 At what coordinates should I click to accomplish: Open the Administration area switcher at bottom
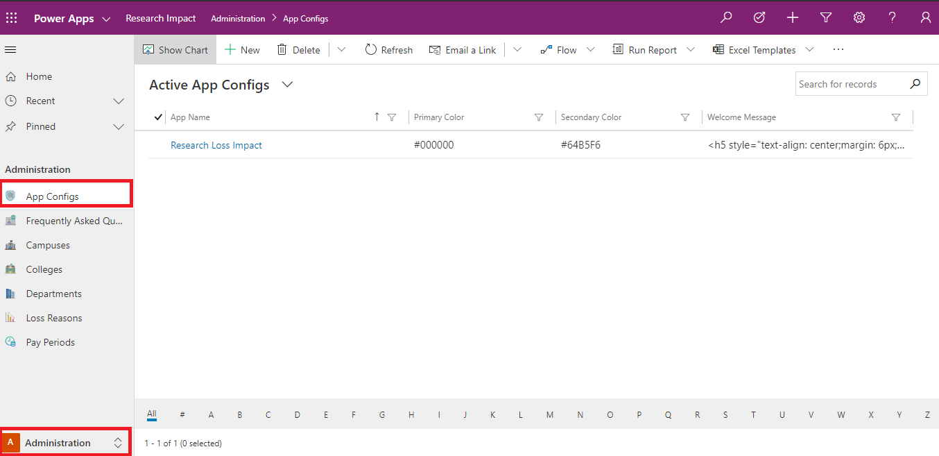tap(65, 442)
